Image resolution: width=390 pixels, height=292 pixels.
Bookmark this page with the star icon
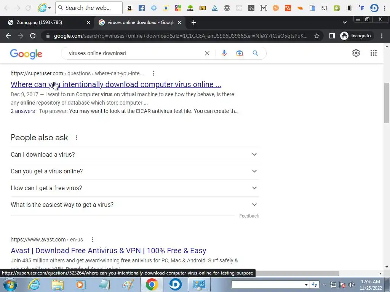point(316,36)
